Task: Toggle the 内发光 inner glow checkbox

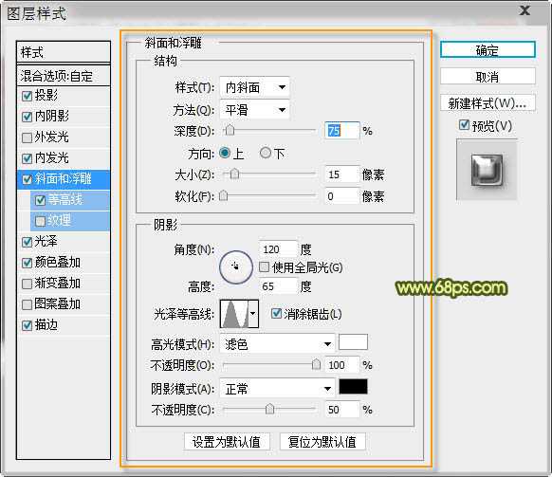Action: point(28,158)
